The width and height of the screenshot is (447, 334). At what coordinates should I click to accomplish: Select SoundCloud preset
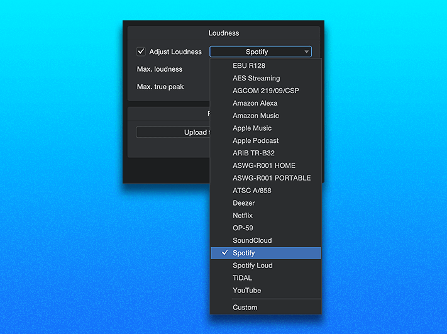coord(266,240)
